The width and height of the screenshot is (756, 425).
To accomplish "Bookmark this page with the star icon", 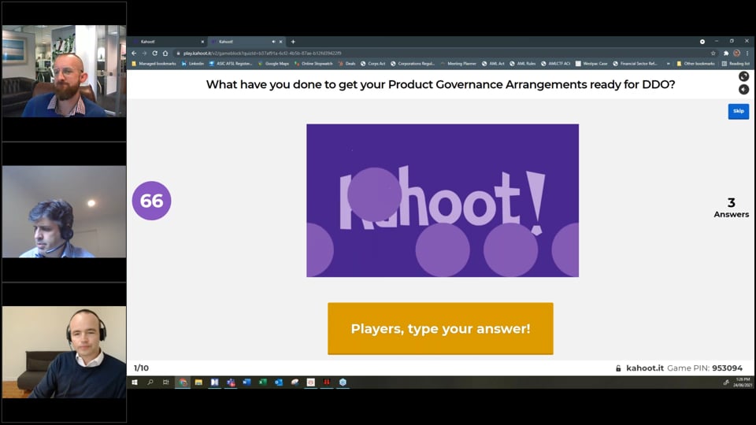I will [x=714, y=53].
